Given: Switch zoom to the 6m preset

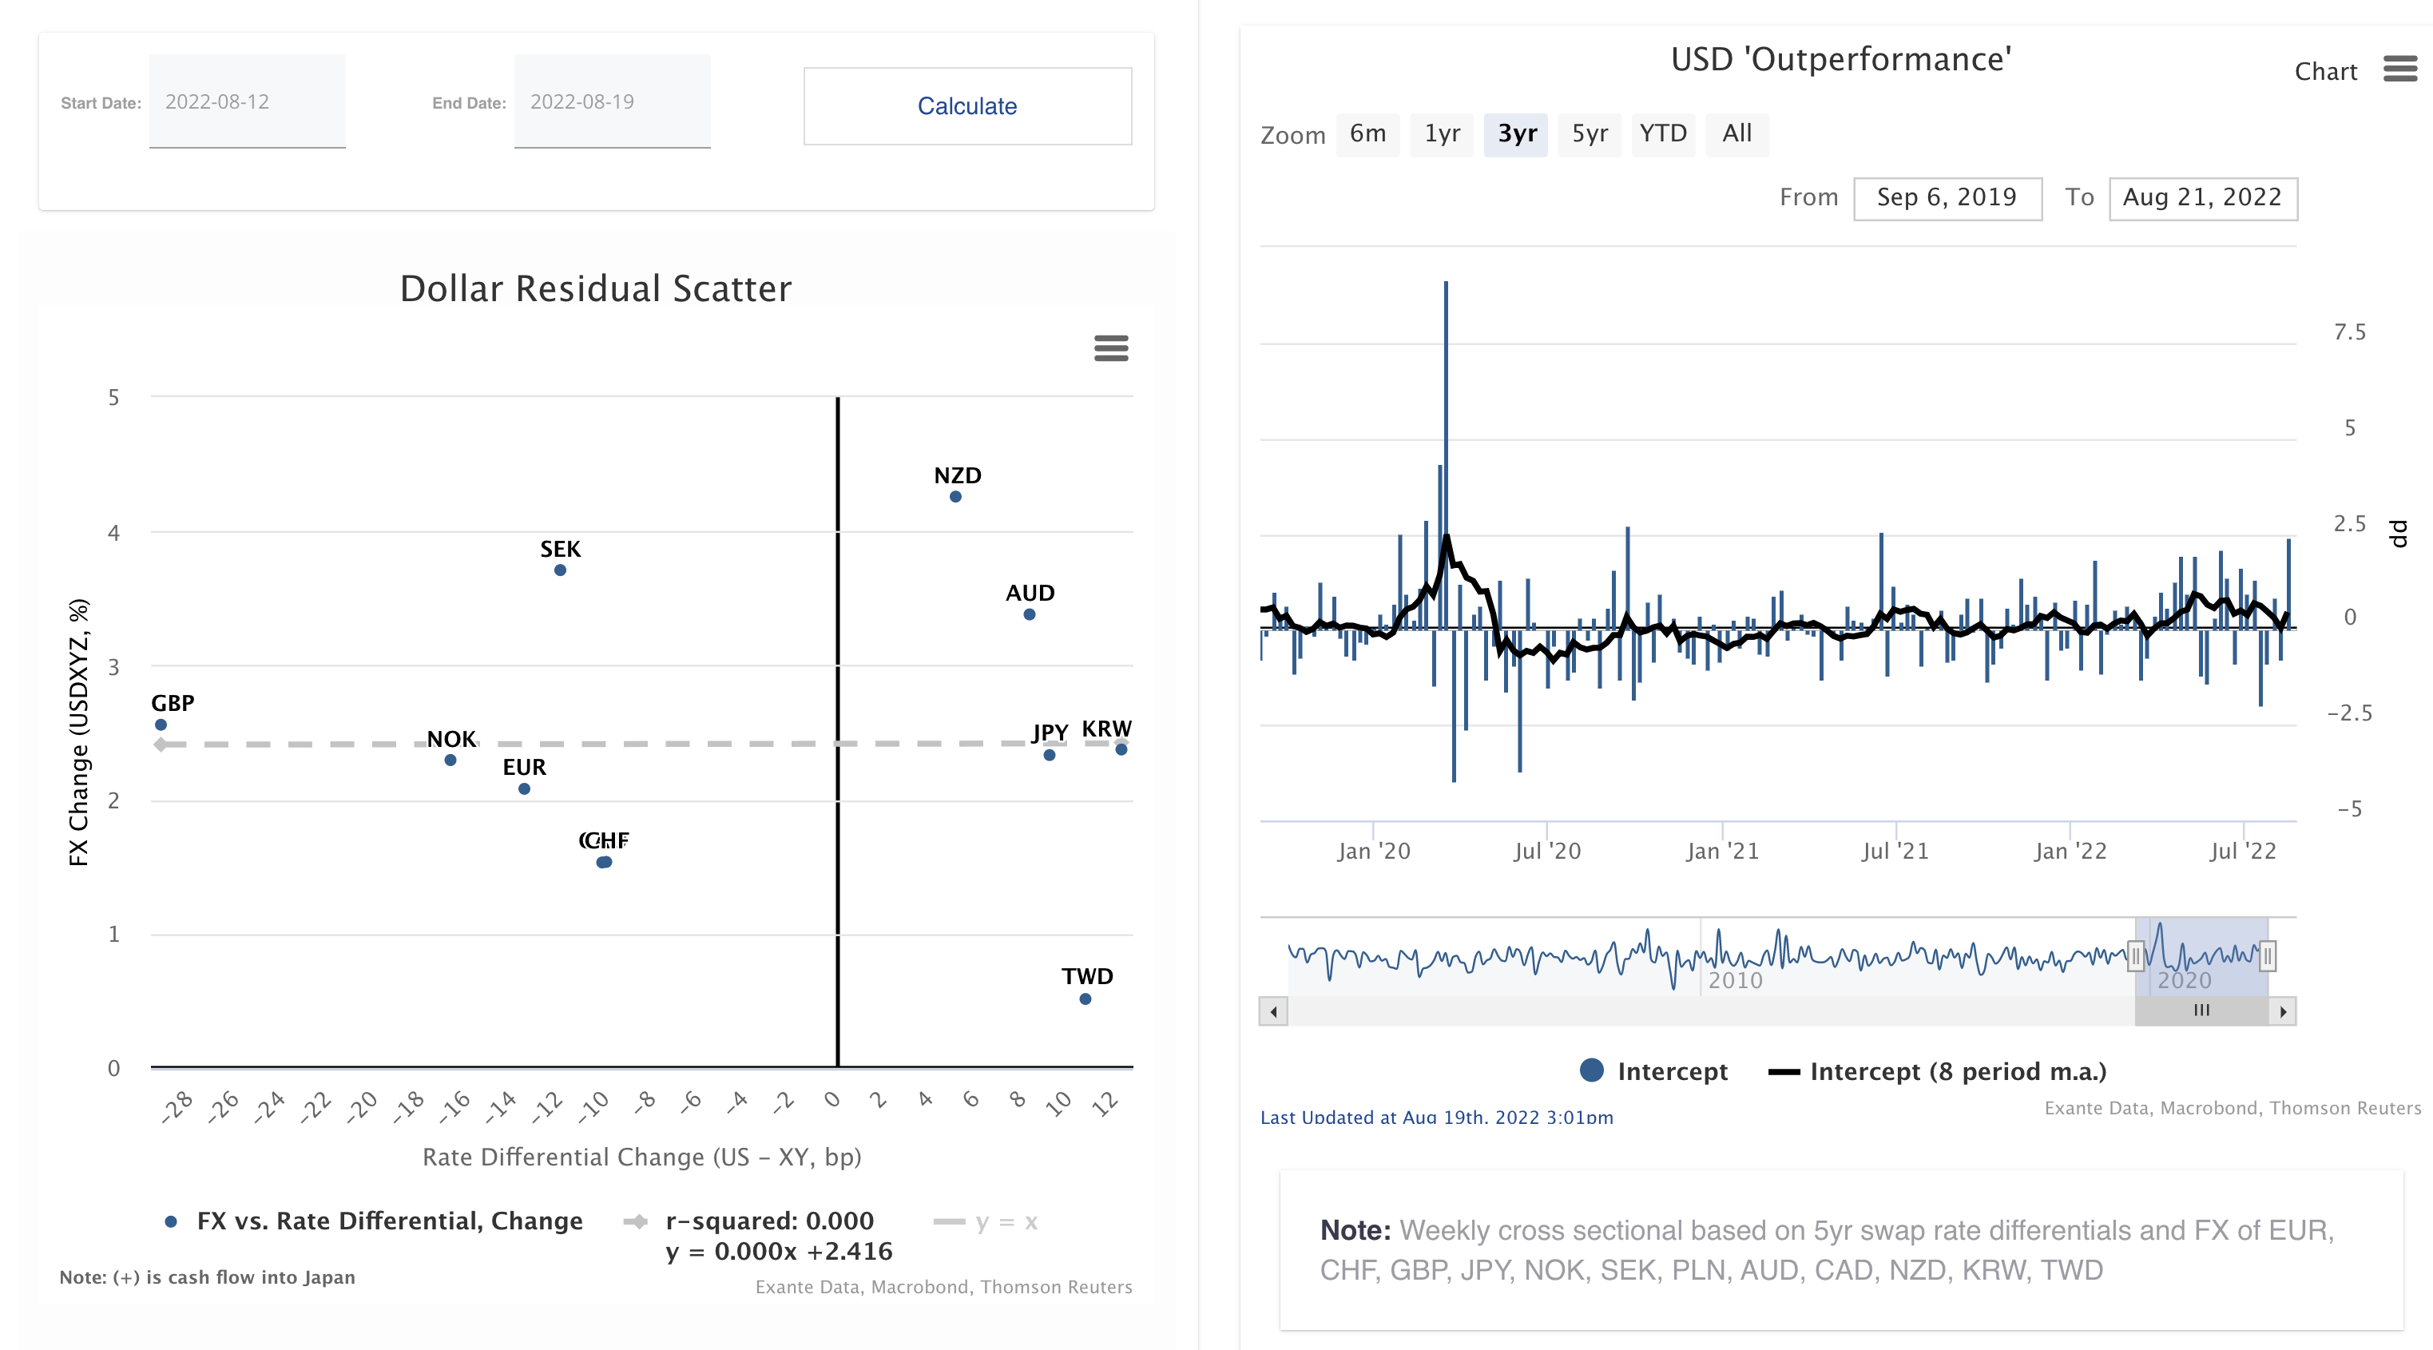Looking at the screenshot, I should (1367, 134).
